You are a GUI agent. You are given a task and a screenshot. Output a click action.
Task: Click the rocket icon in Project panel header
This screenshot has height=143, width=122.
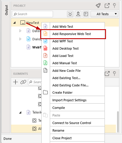click(x=98, y=6)
